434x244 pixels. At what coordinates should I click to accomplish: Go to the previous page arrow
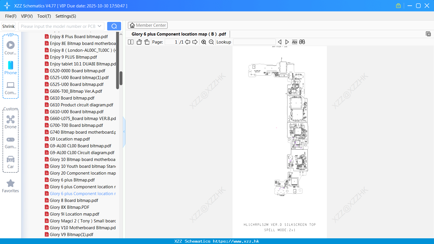(x=188, y=42)
